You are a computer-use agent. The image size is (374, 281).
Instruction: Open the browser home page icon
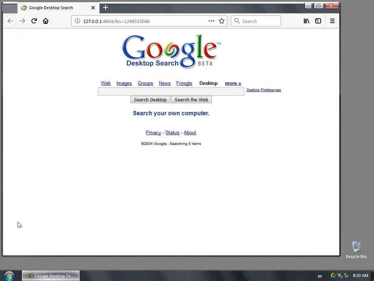[46, 21]
